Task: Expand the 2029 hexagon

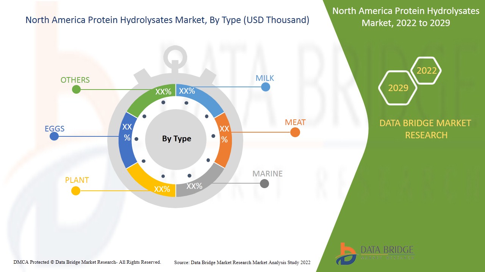Action: [x=397, y=88]
